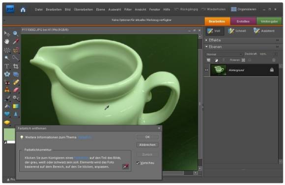285x185 pixels.
Task: Select the Red Eye Removal tool
Action: tap(7, 83)
